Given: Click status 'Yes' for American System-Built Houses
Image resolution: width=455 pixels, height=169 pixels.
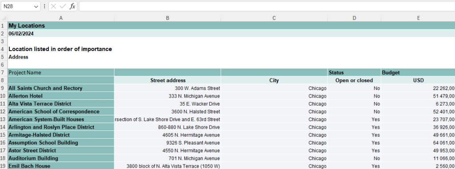Looking at the screenshot, I should pos(354,119).
